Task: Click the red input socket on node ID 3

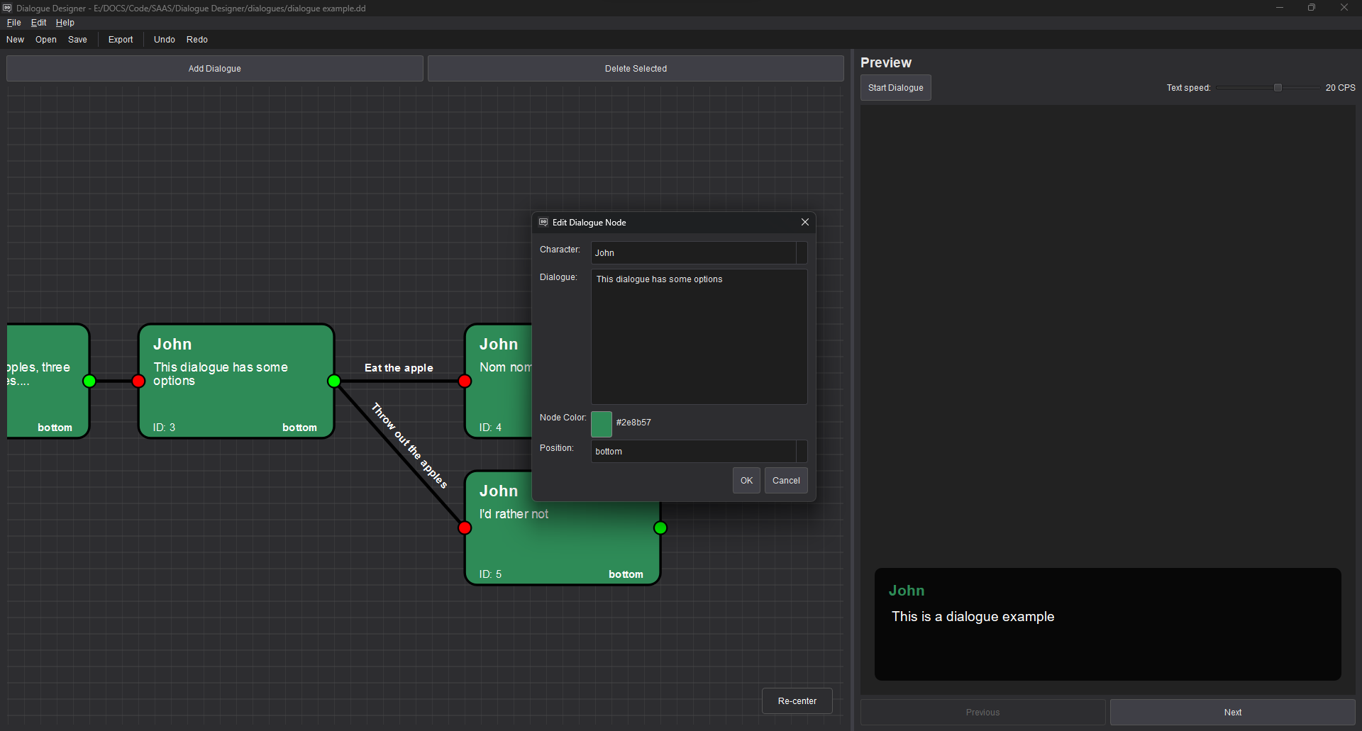Action: tap(138, 381)
